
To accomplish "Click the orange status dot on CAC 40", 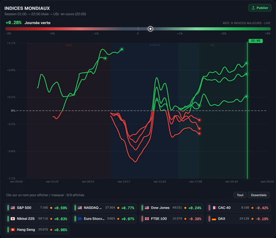I will tap(252, 208).
